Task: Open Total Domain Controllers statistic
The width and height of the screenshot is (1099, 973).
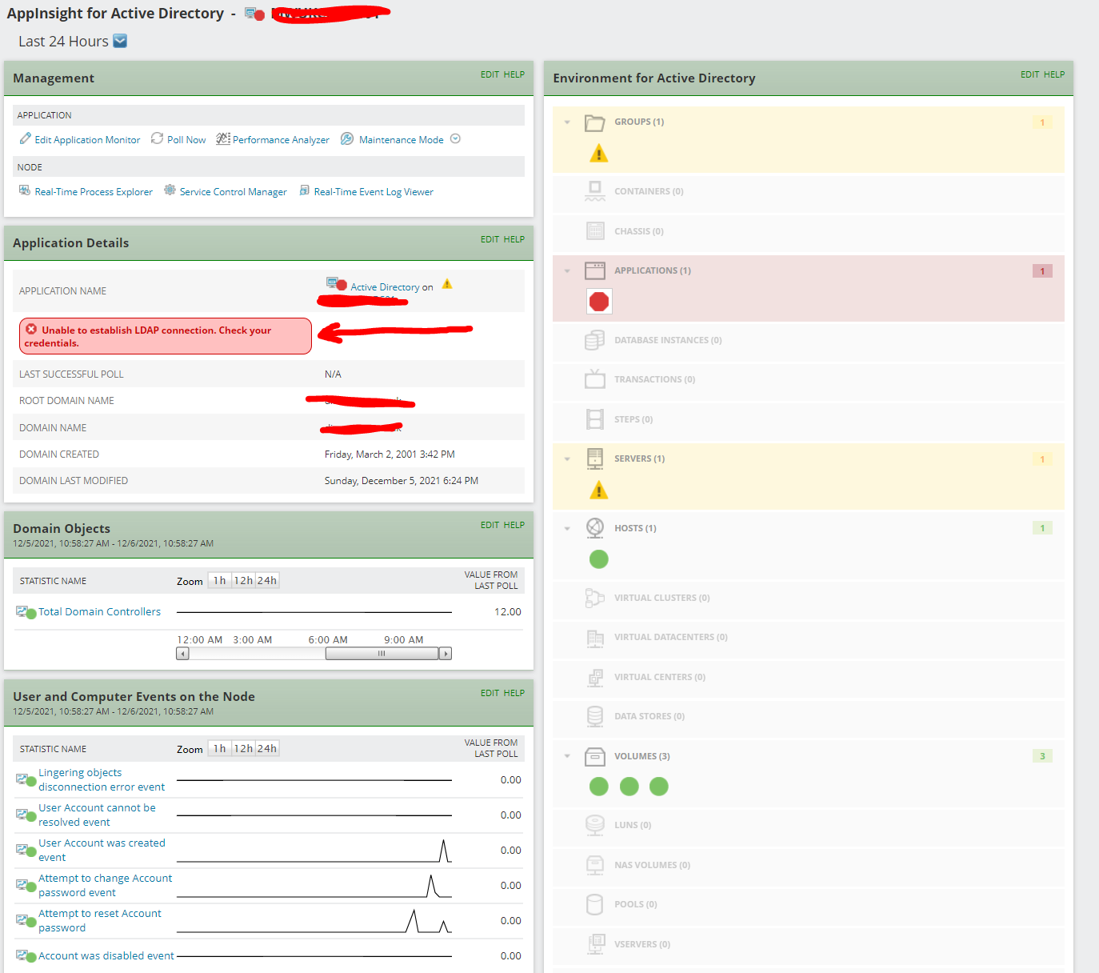Action: tap(99, 611)
